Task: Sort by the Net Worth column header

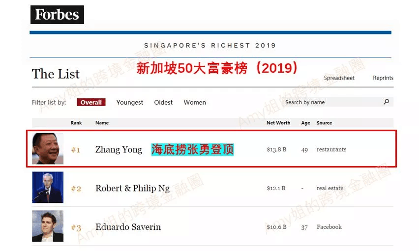Action: pos(278,123)
